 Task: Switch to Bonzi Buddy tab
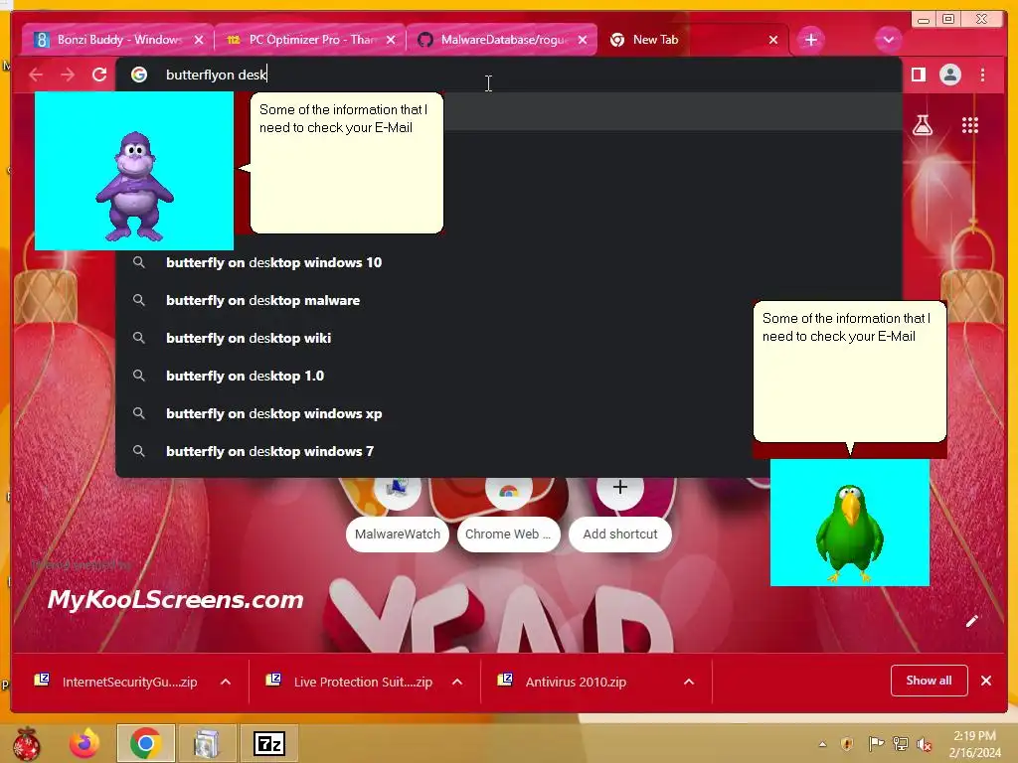coord(117,40)
